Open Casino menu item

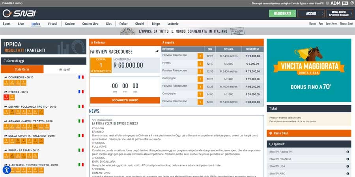(x=70, y=24)
